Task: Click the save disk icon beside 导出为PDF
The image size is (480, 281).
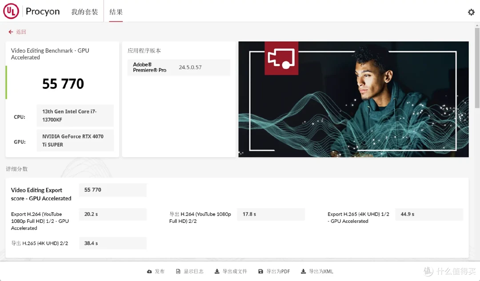Action: (x=260, y=271)
